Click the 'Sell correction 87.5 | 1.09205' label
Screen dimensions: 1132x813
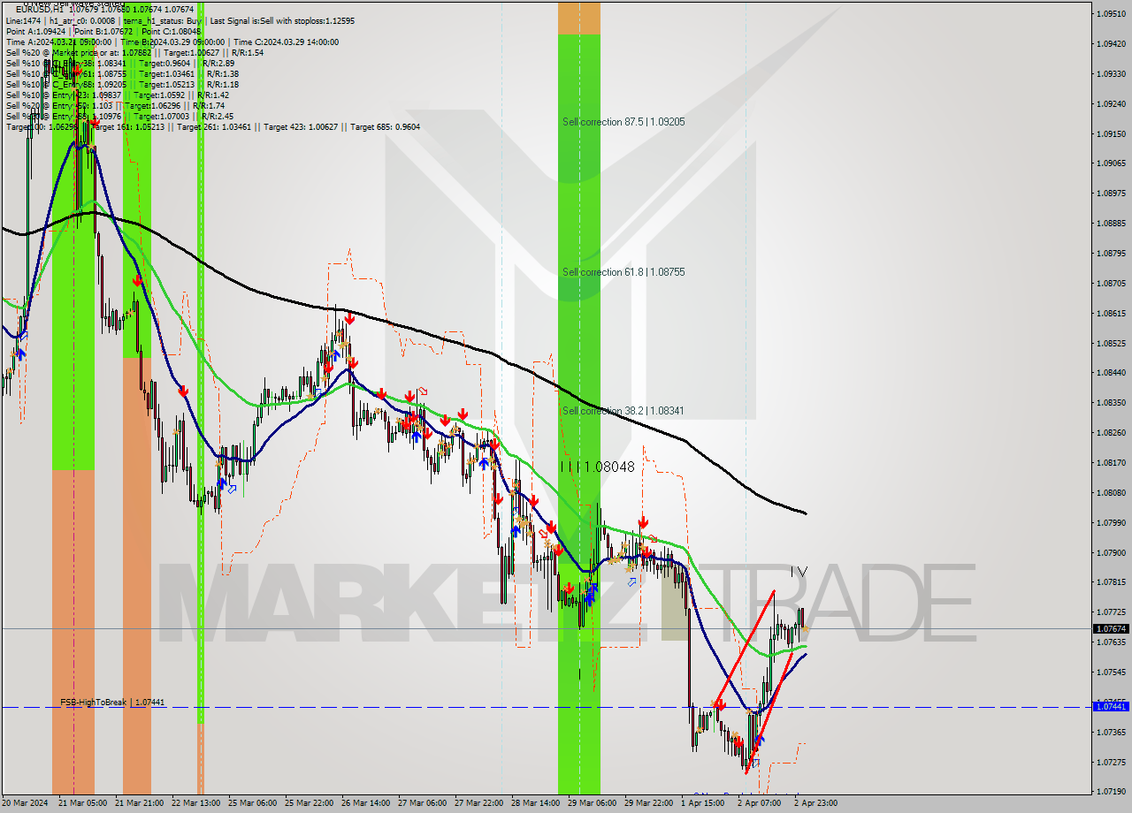pyautogui.click(x=623, y=122)
